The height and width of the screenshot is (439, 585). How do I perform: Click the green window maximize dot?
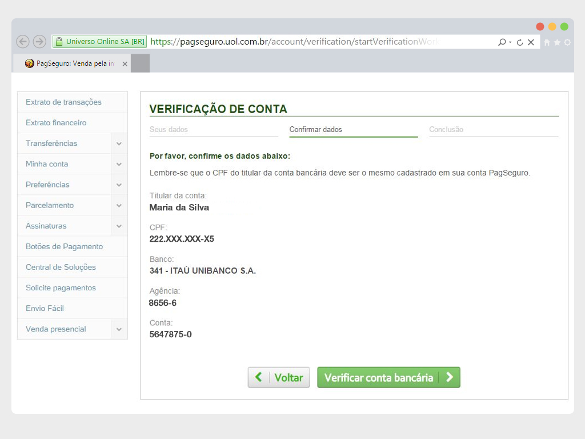(564, 26)
